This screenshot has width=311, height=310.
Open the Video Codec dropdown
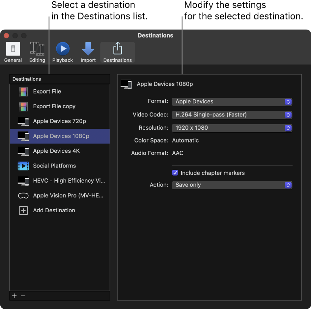[x=232, y=115]
